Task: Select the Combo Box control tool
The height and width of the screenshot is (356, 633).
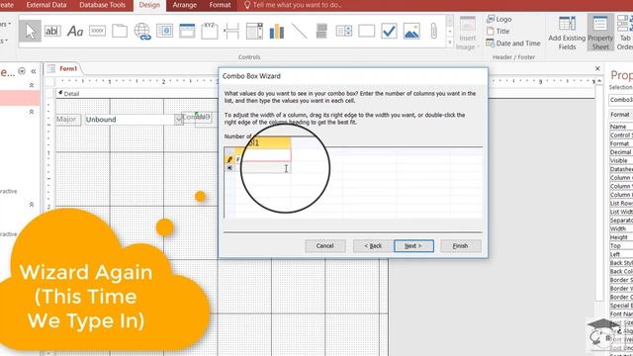Action: [254, 31]
